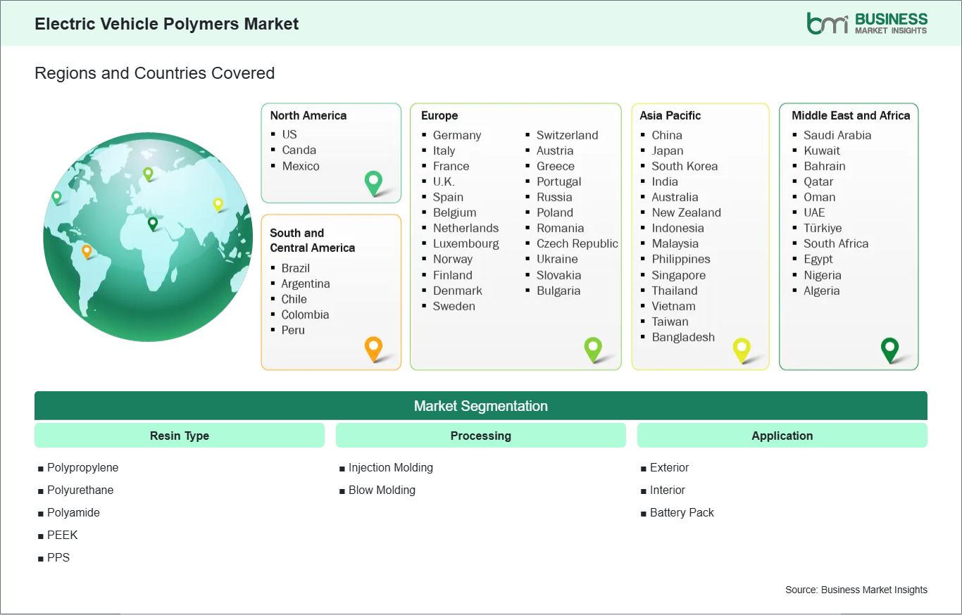The height and width of the screenshot is (615, 962).
Task: Select Switzerland in the Europe list
Action: 568,135
